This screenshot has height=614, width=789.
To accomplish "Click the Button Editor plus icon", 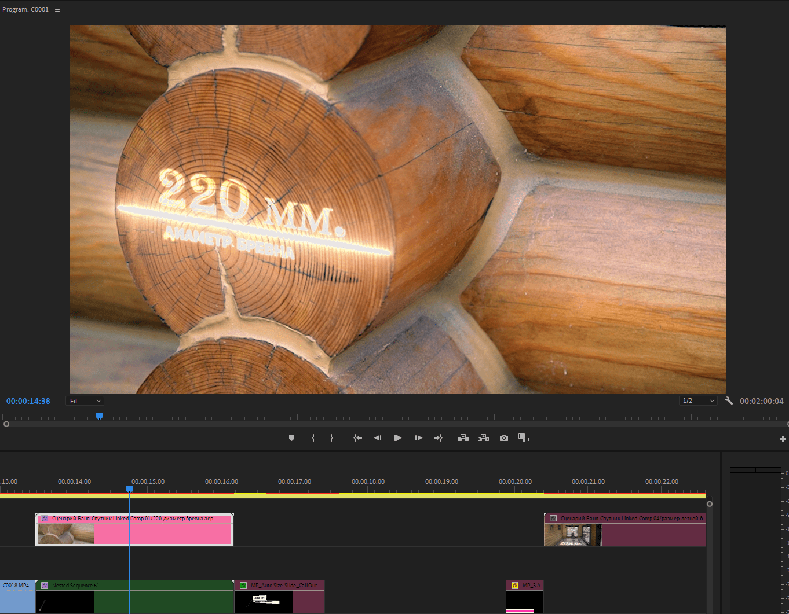I will click(x=783, y=438).
